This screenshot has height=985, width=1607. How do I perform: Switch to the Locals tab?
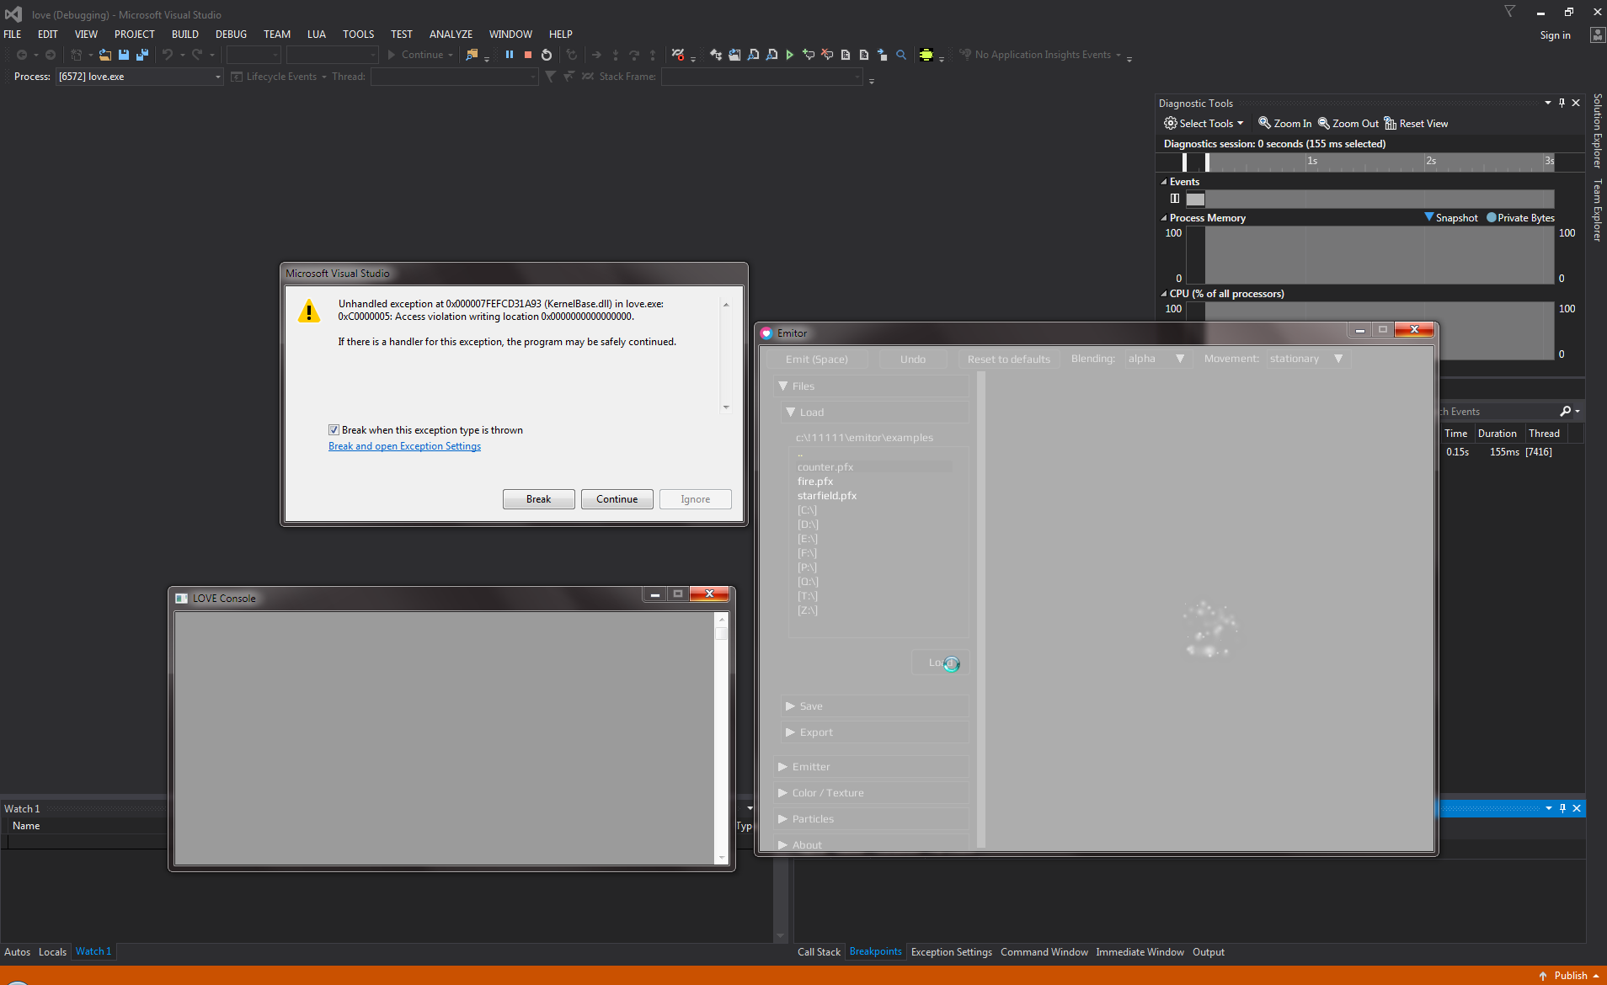click(52, 952)
